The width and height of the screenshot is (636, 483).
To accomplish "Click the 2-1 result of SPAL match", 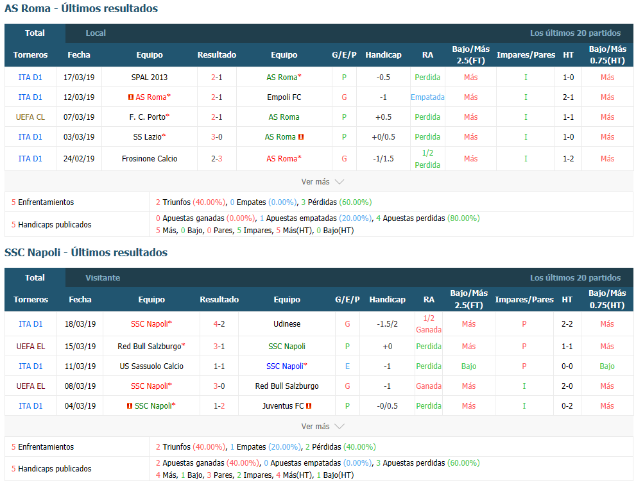I will (x=216, y=78).
